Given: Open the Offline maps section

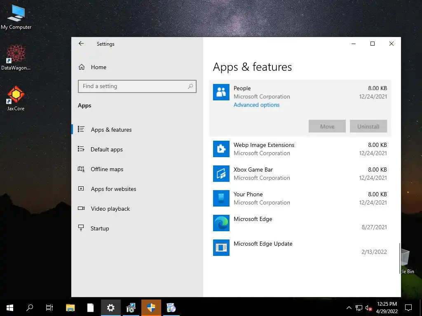Looking at the screenshot, I should tap(137, 169).
